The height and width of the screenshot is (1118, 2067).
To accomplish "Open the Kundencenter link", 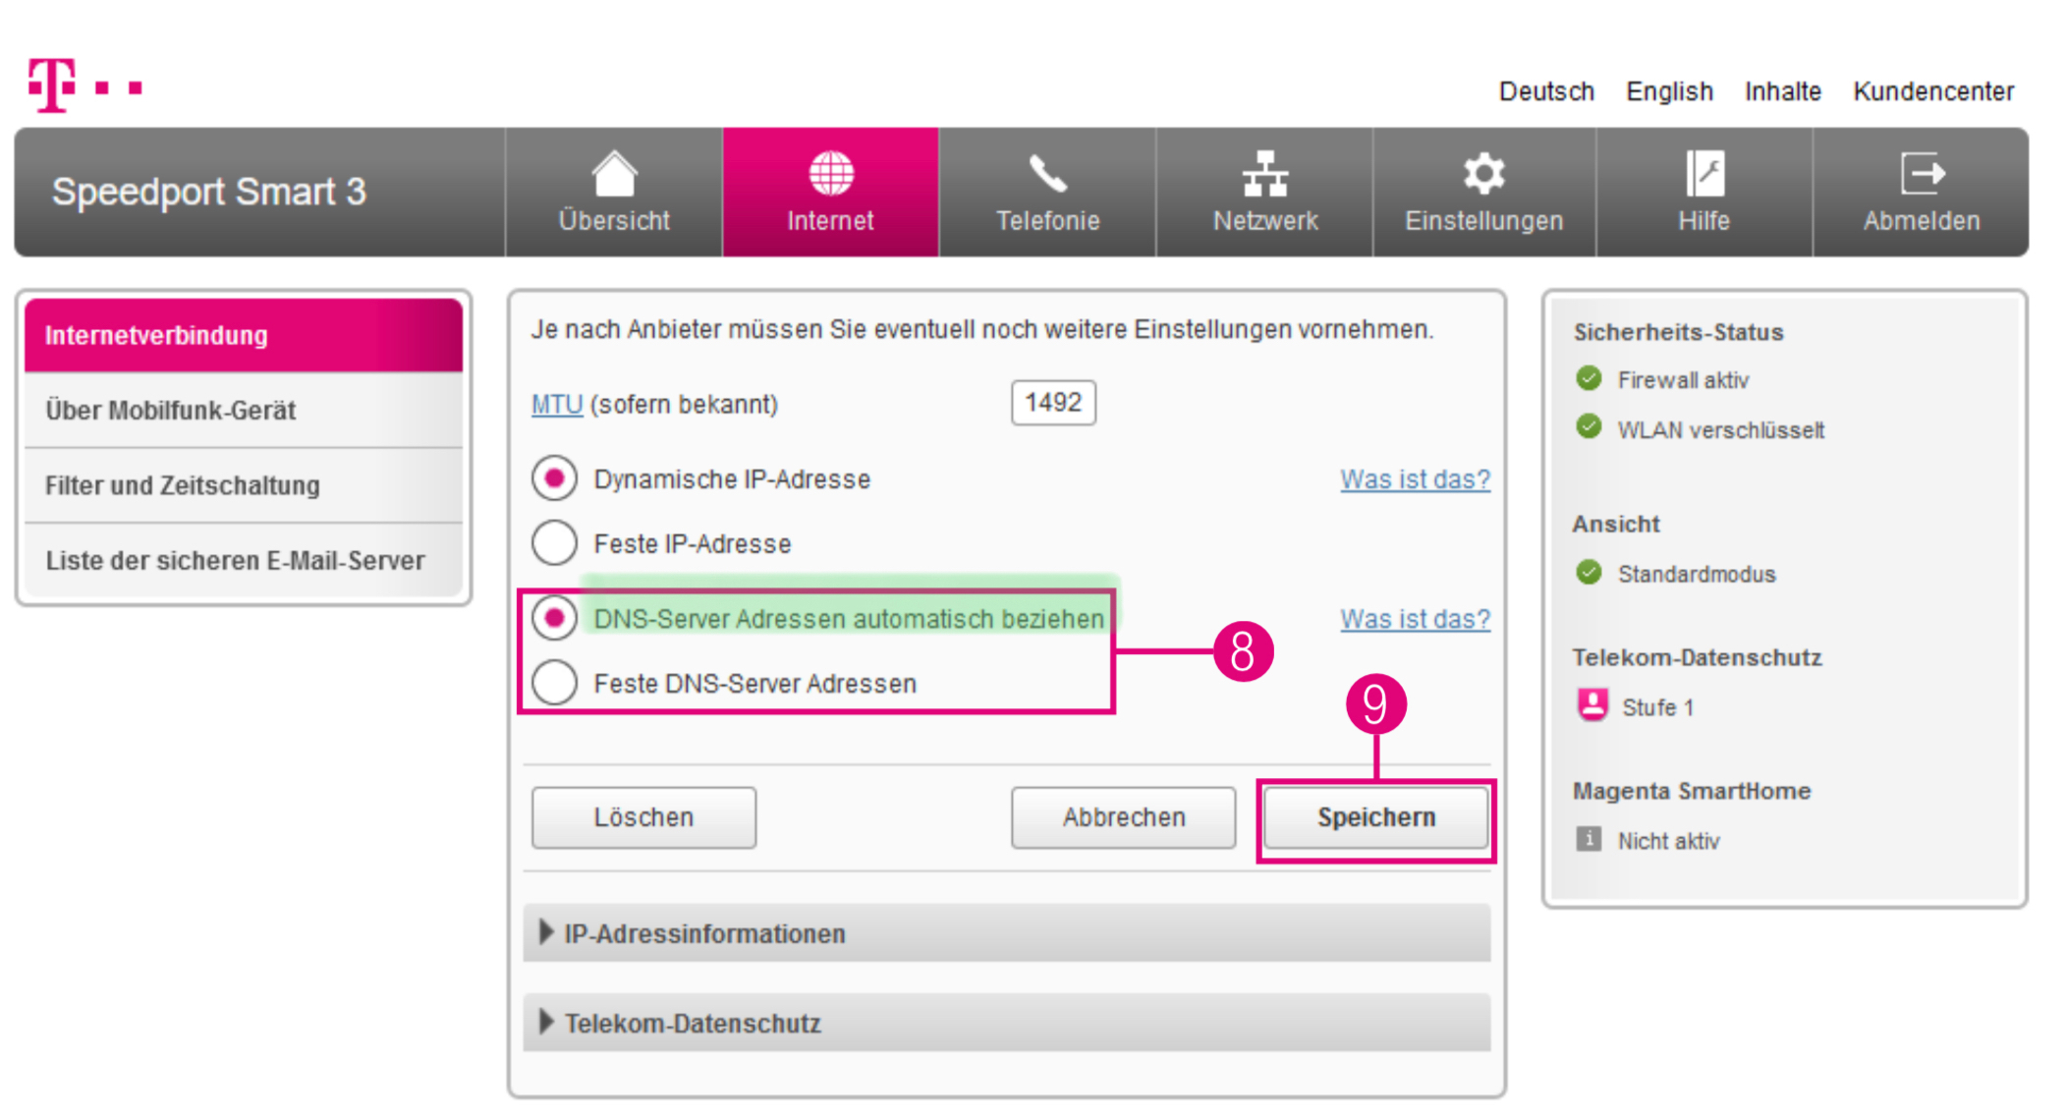I will [1933, 91].
